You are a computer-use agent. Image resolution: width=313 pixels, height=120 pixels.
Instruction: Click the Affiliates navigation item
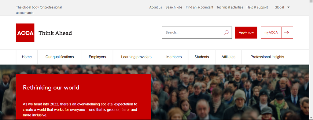228,57
